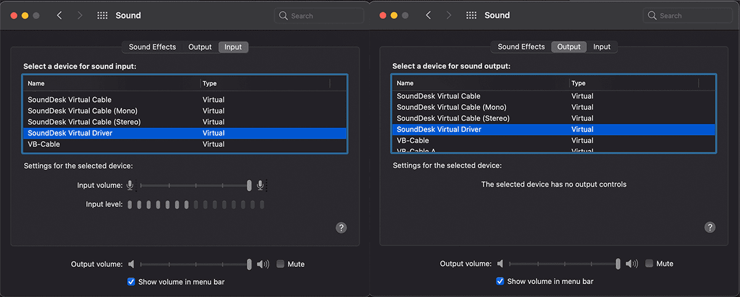The image size is (740, 297).
Task: Click the loud speaker icon in the left window
Action: 263,264
